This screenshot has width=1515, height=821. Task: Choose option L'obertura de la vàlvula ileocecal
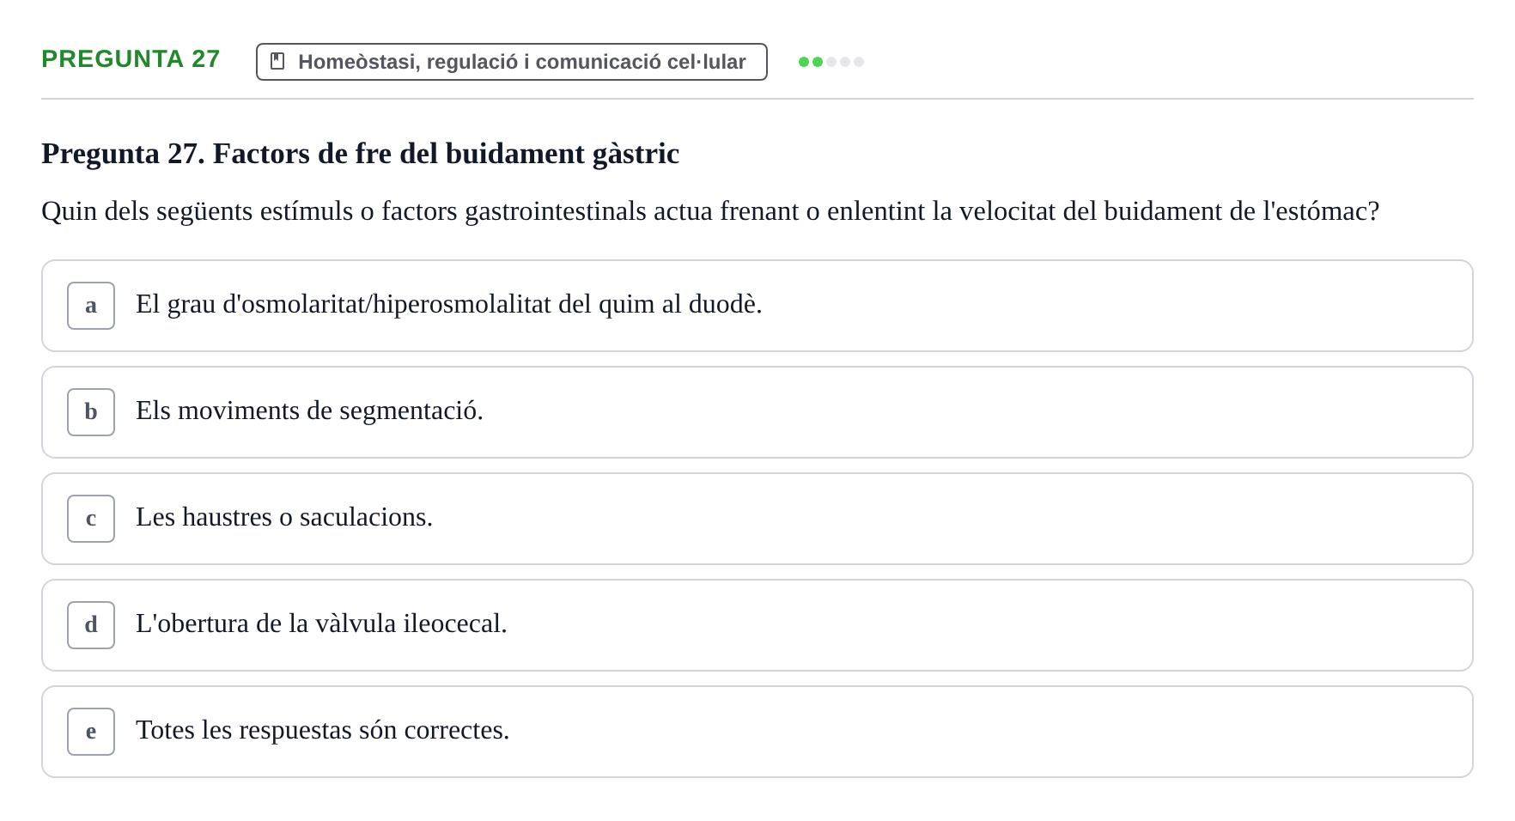(x=757, y=625)
